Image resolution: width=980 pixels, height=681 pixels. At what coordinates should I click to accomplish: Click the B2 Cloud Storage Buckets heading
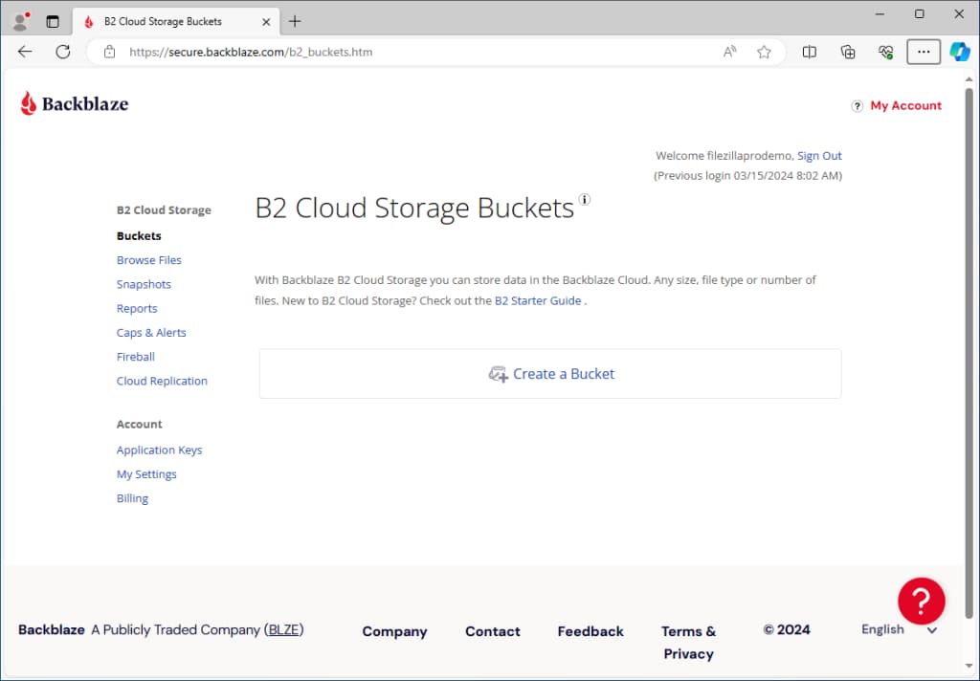[414, 209]
